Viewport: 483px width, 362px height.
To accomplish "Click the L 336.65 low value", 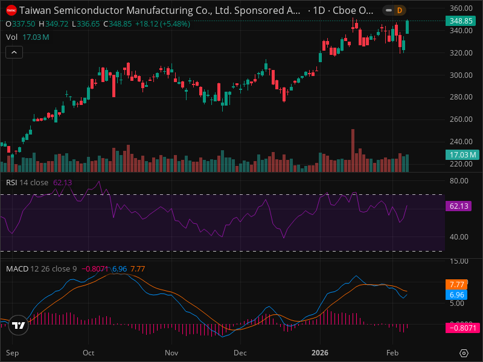I will (86, 24).
